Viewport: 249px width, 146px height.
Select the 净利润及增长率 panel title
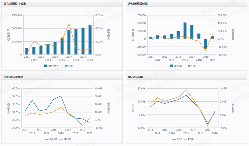(138, 4)
